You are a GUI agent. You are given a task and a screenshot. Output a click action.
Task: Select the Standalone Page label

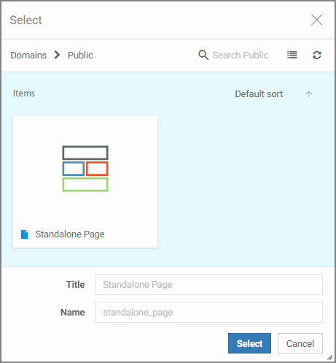click(70, 234)
